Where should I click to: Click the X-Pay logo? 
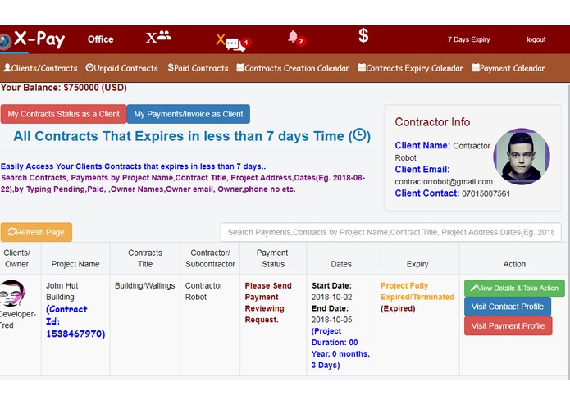pyautogui.click(x=33, y=39)
